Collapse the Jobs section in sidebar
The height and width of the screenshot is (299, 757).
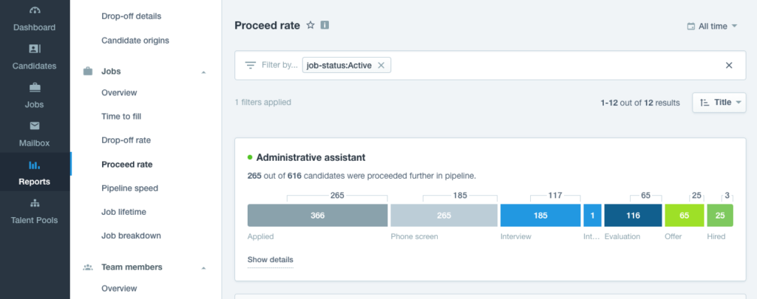click(203, 72)
